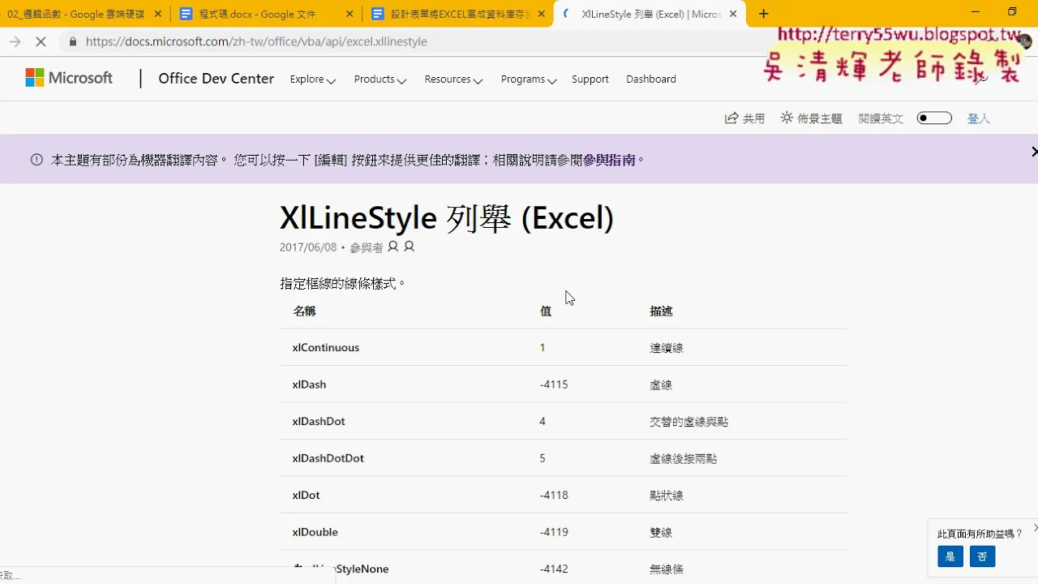Screen dimensions: 1038x584
Task: Open the Dashboard menu item
Action: [x=651, y=79]
